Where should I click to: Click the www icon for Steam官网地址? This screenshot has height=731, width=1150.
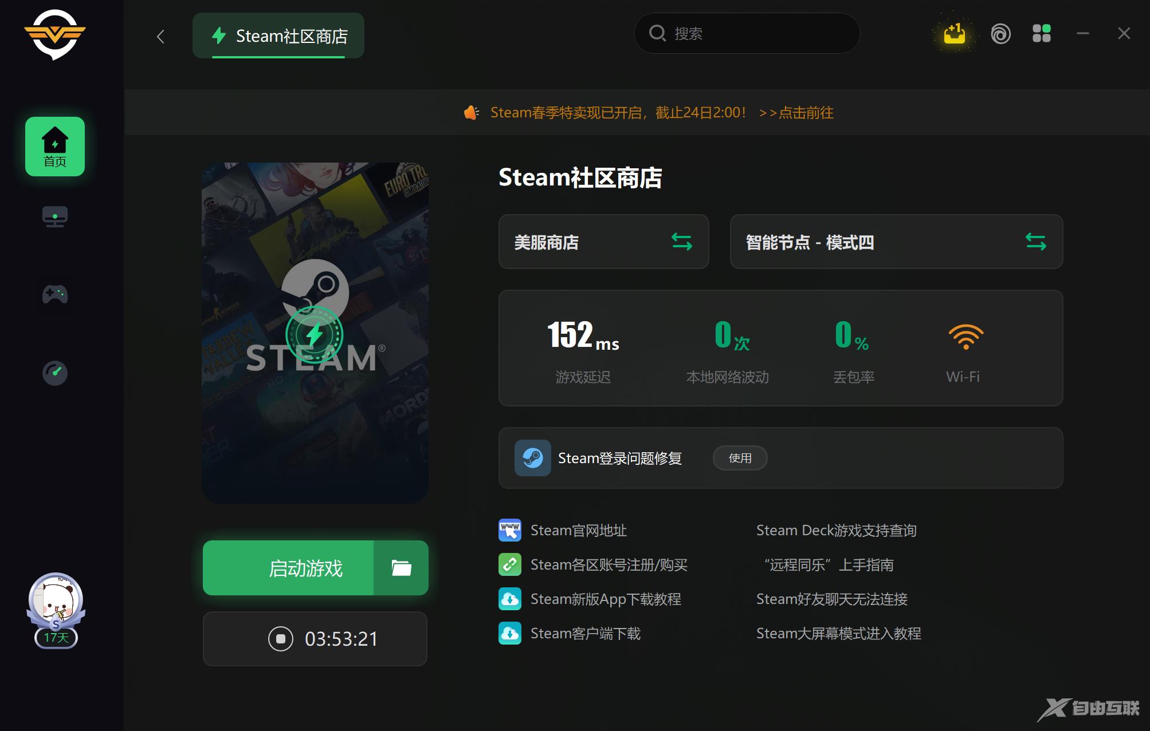coord(510,530)
